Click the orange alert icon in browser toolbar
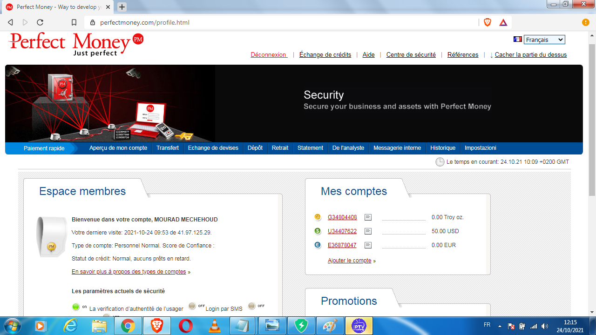This screenshot has height=335, width=596. click(x=586, y=22)
